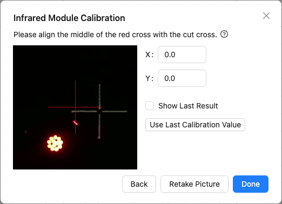This screenshot has height=204, width=282.
Task: Click the small red laser mark below crosshair
Action: click(75, 123)
